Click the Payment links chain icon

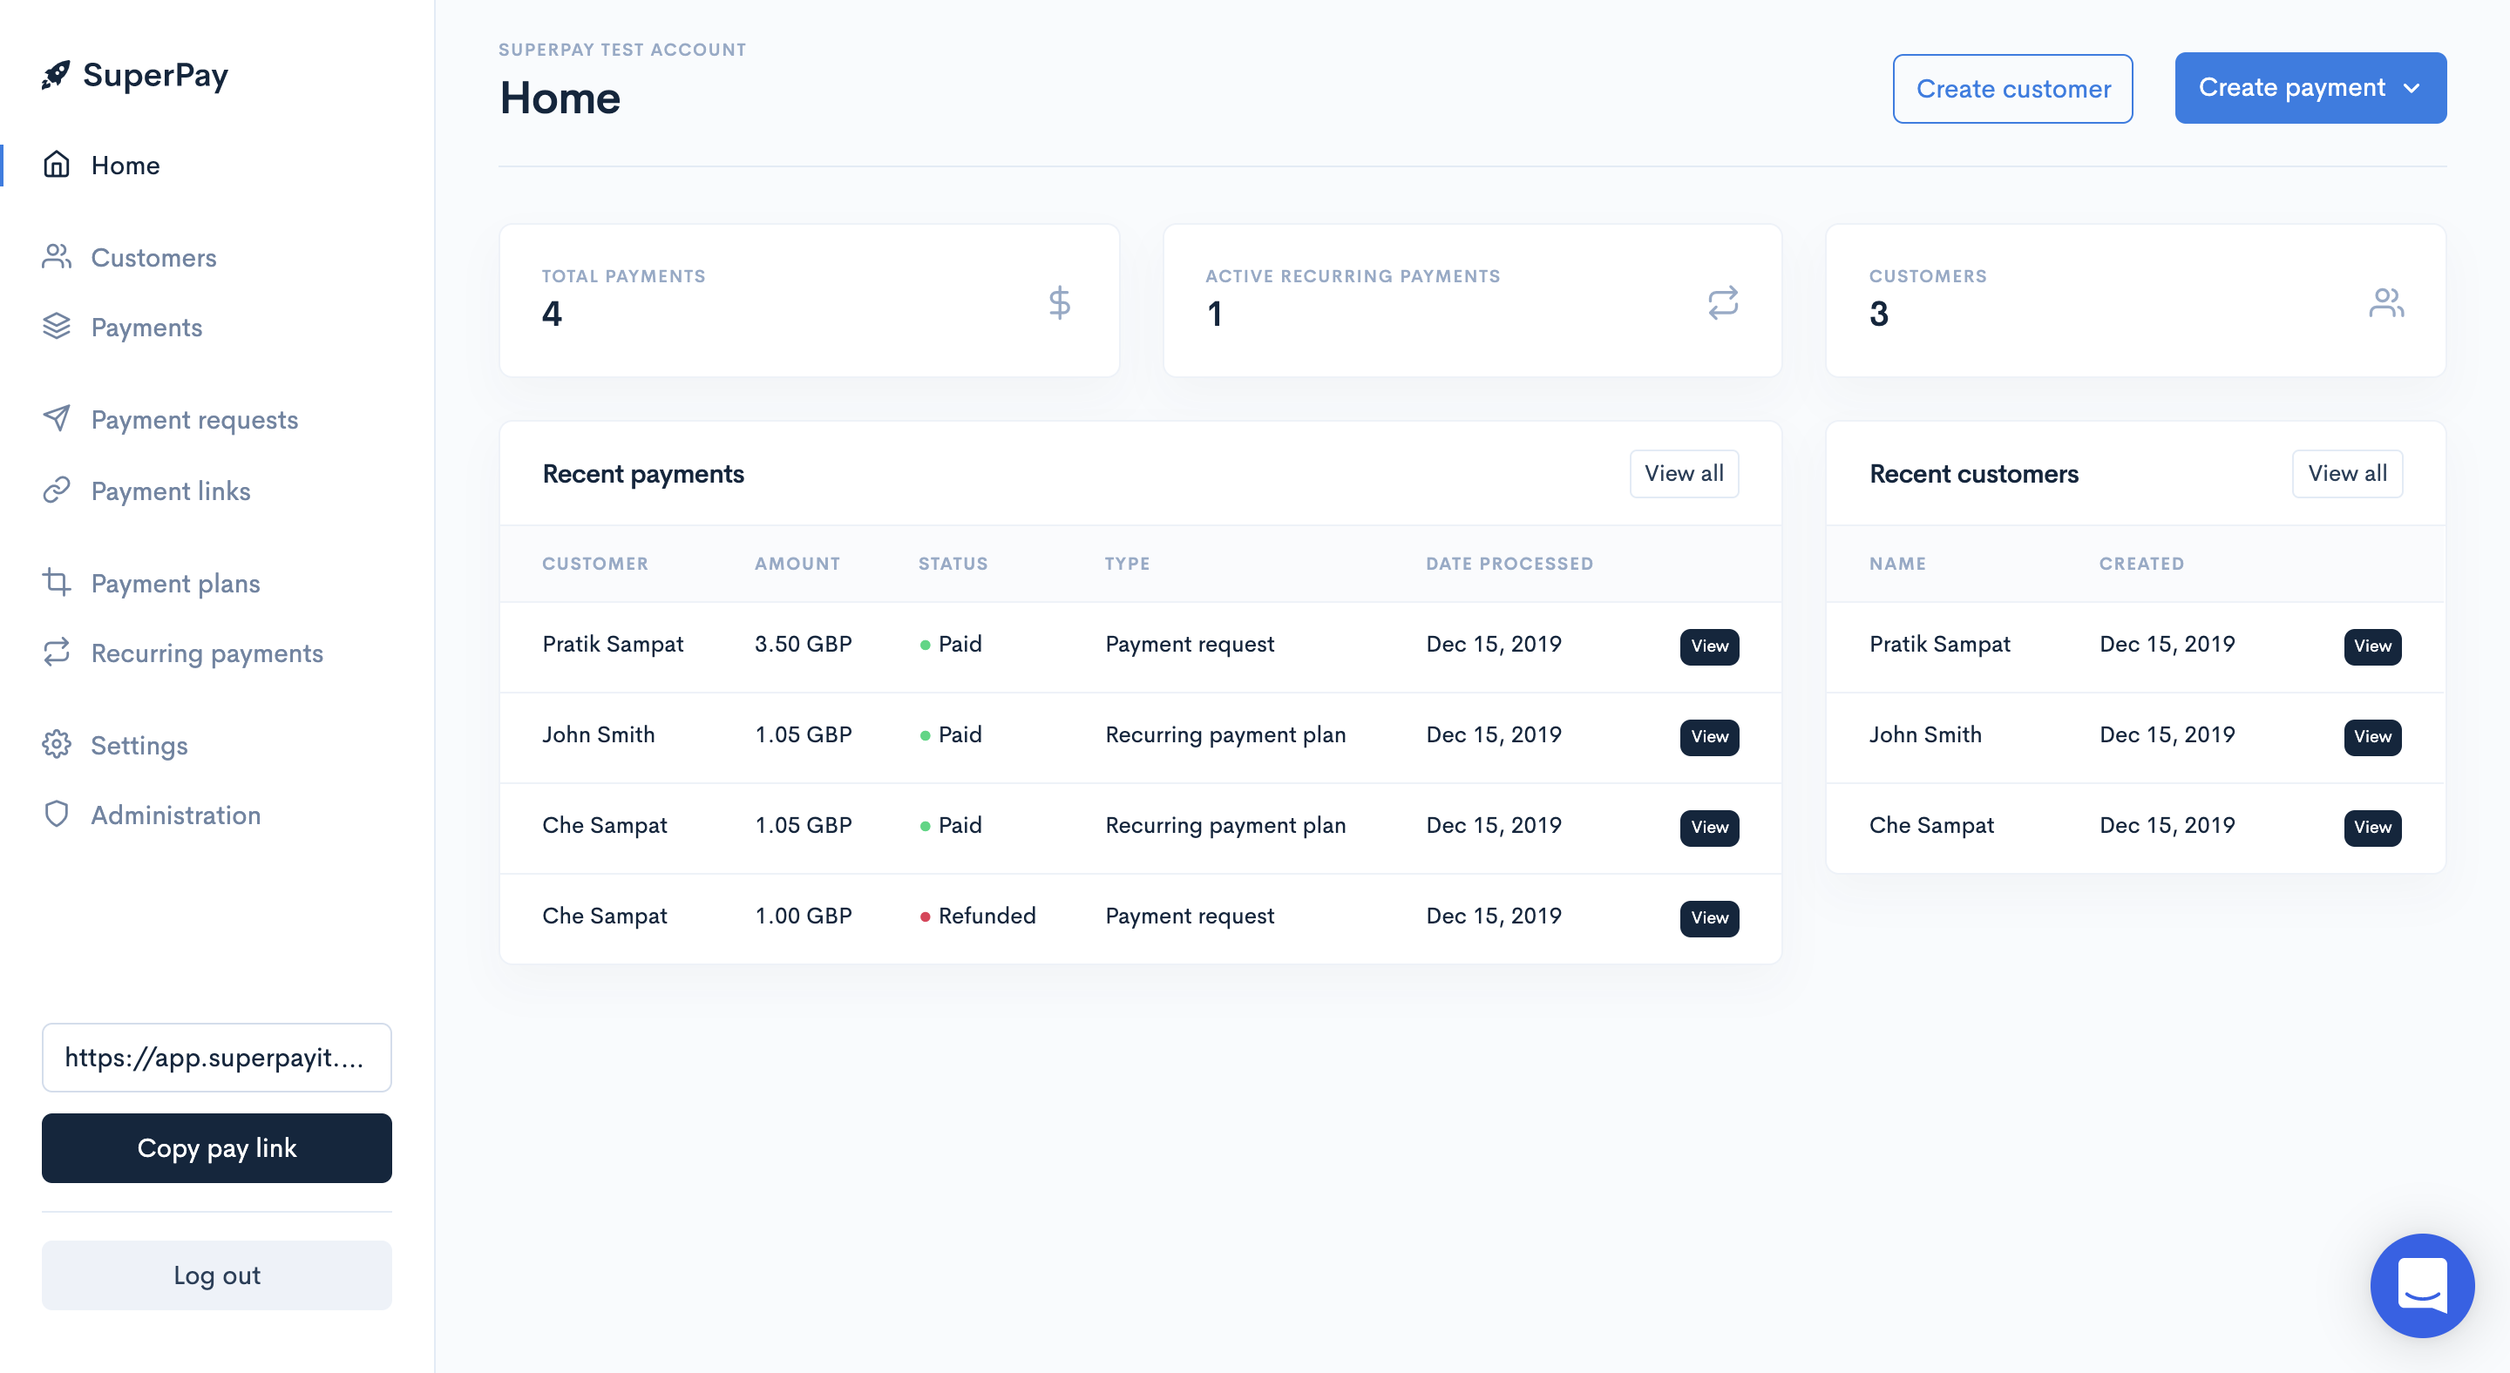56,490
